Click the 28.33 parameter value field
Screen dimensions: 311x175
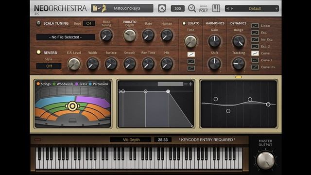[163, 140]
